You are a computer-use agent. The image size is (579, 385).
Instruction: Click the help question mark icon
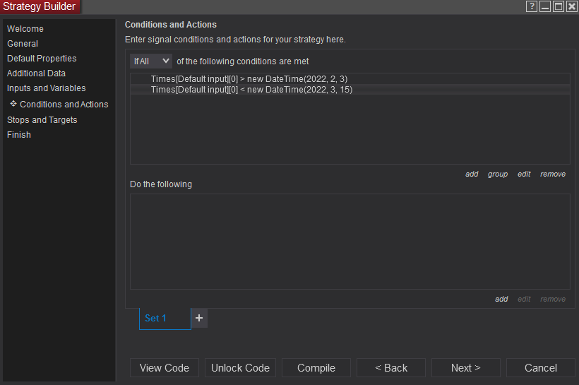532,6
